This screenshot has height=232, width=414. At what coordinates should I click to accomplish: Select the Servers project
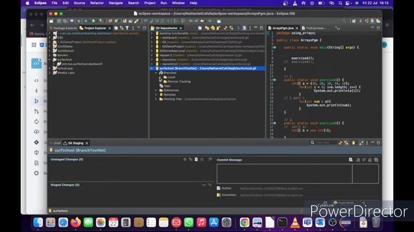[60, 55]
